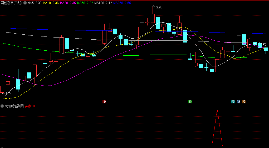Click the 2.93 high price label
Screen dimensions: 269x148
159,7
